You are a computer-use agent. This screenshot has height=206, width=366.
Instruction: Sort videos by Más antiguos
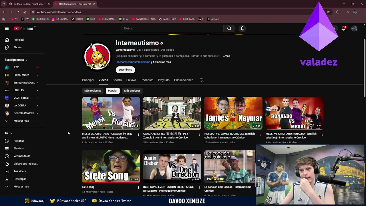coord(132,91)
